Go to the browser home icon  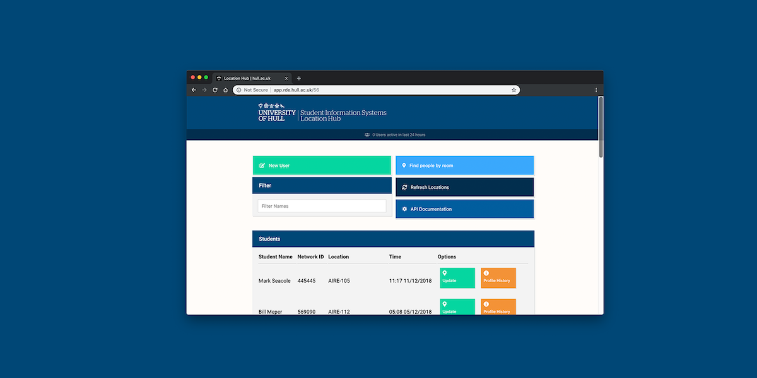[225, 90]
